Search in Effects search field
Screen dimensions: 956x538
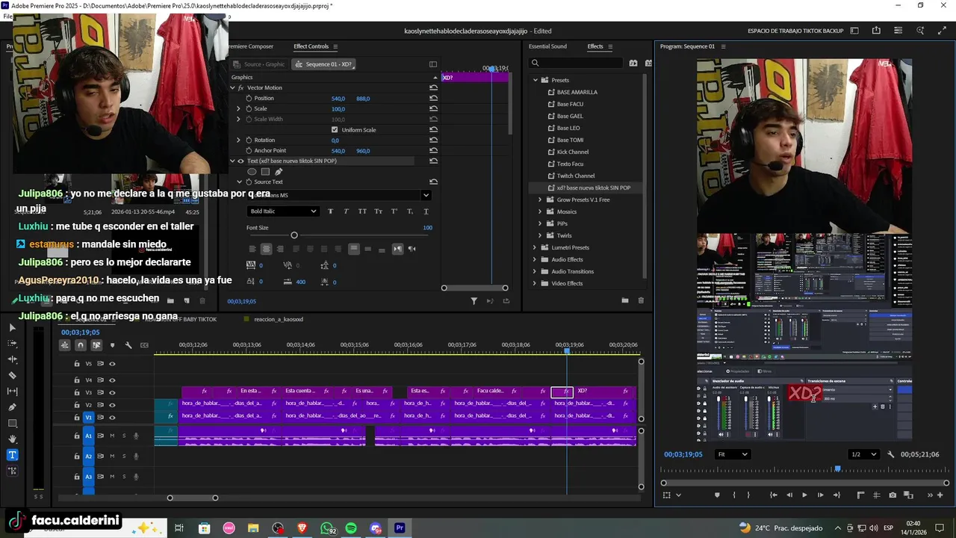(x=576, y=64)
